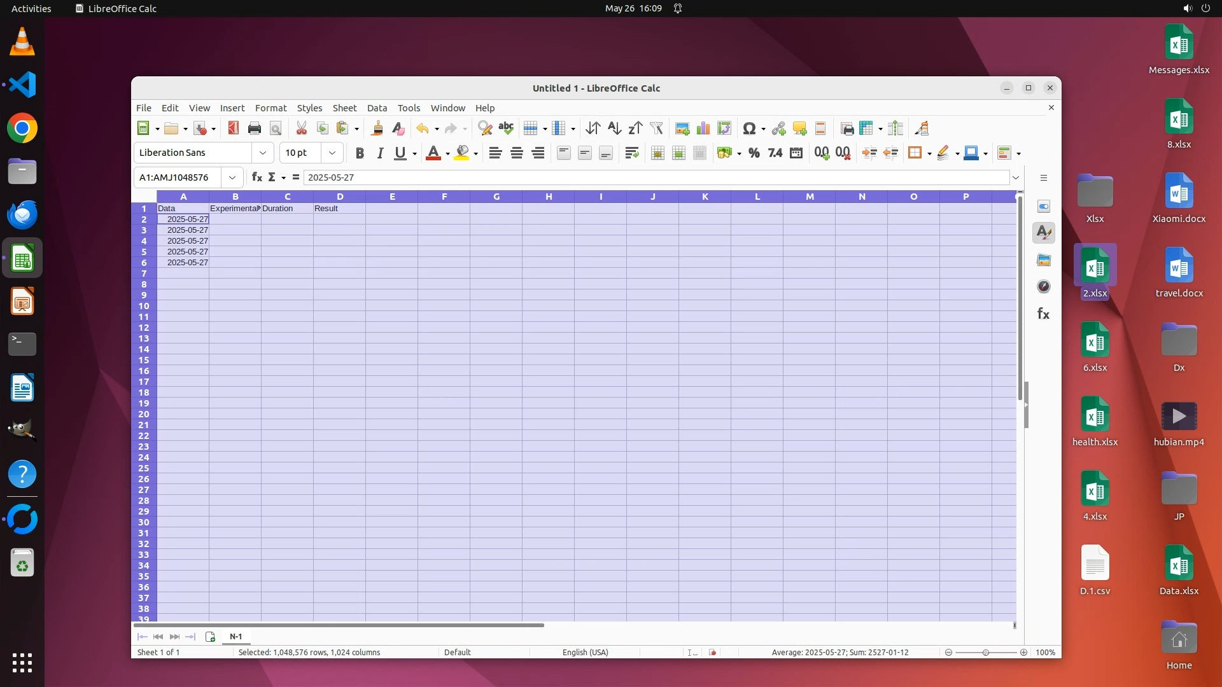Open the font size dropdown
Image resolution: width=1222 pixels, height=687 pixels.
[x=332, y=153]
